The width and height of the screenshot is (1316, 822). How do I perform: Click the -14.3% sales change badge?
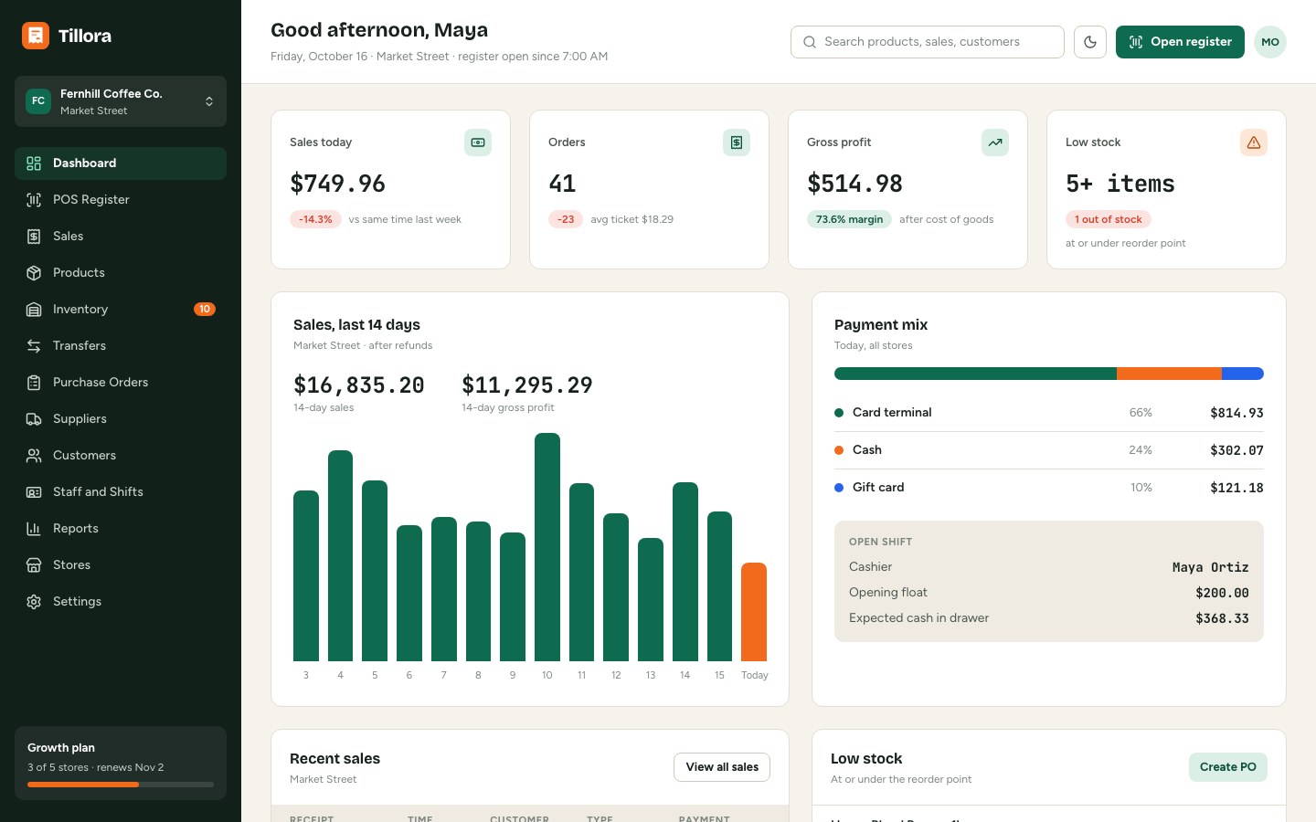tap(315, 219)
